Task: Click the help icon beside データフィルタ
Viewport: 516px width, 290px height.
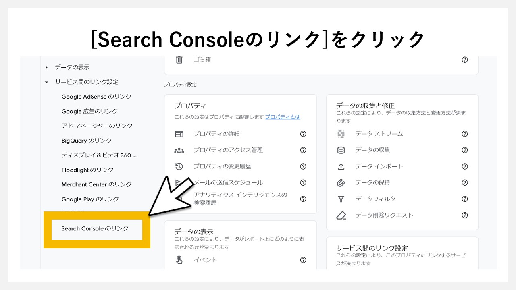Action: coord(465,199)
